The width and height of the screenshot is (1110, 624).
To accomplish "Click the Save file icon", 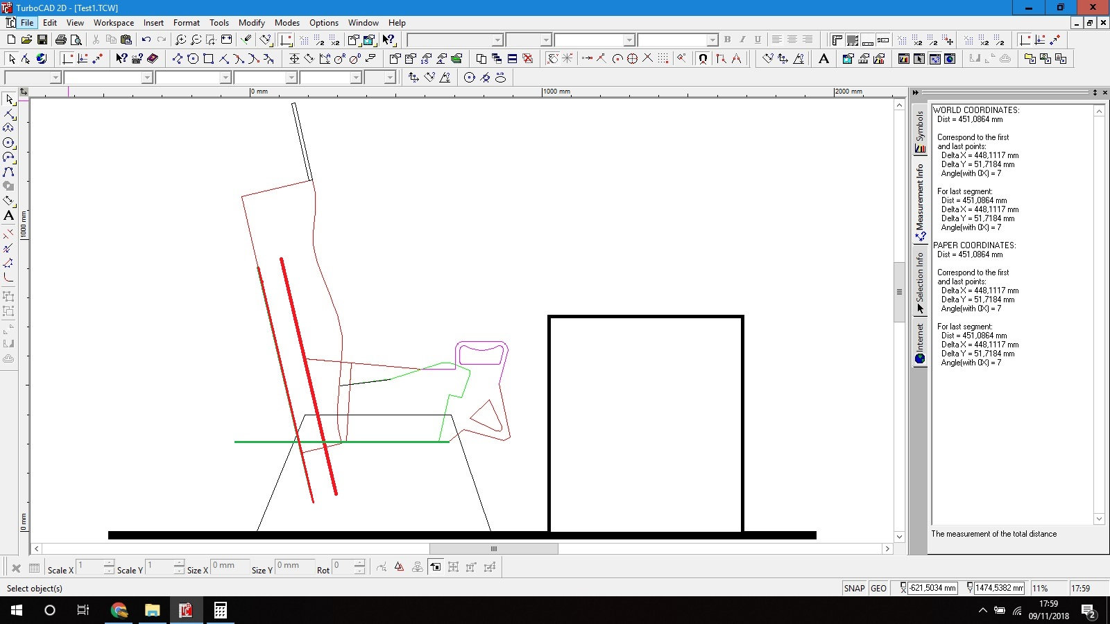I will tap(42, 40).
